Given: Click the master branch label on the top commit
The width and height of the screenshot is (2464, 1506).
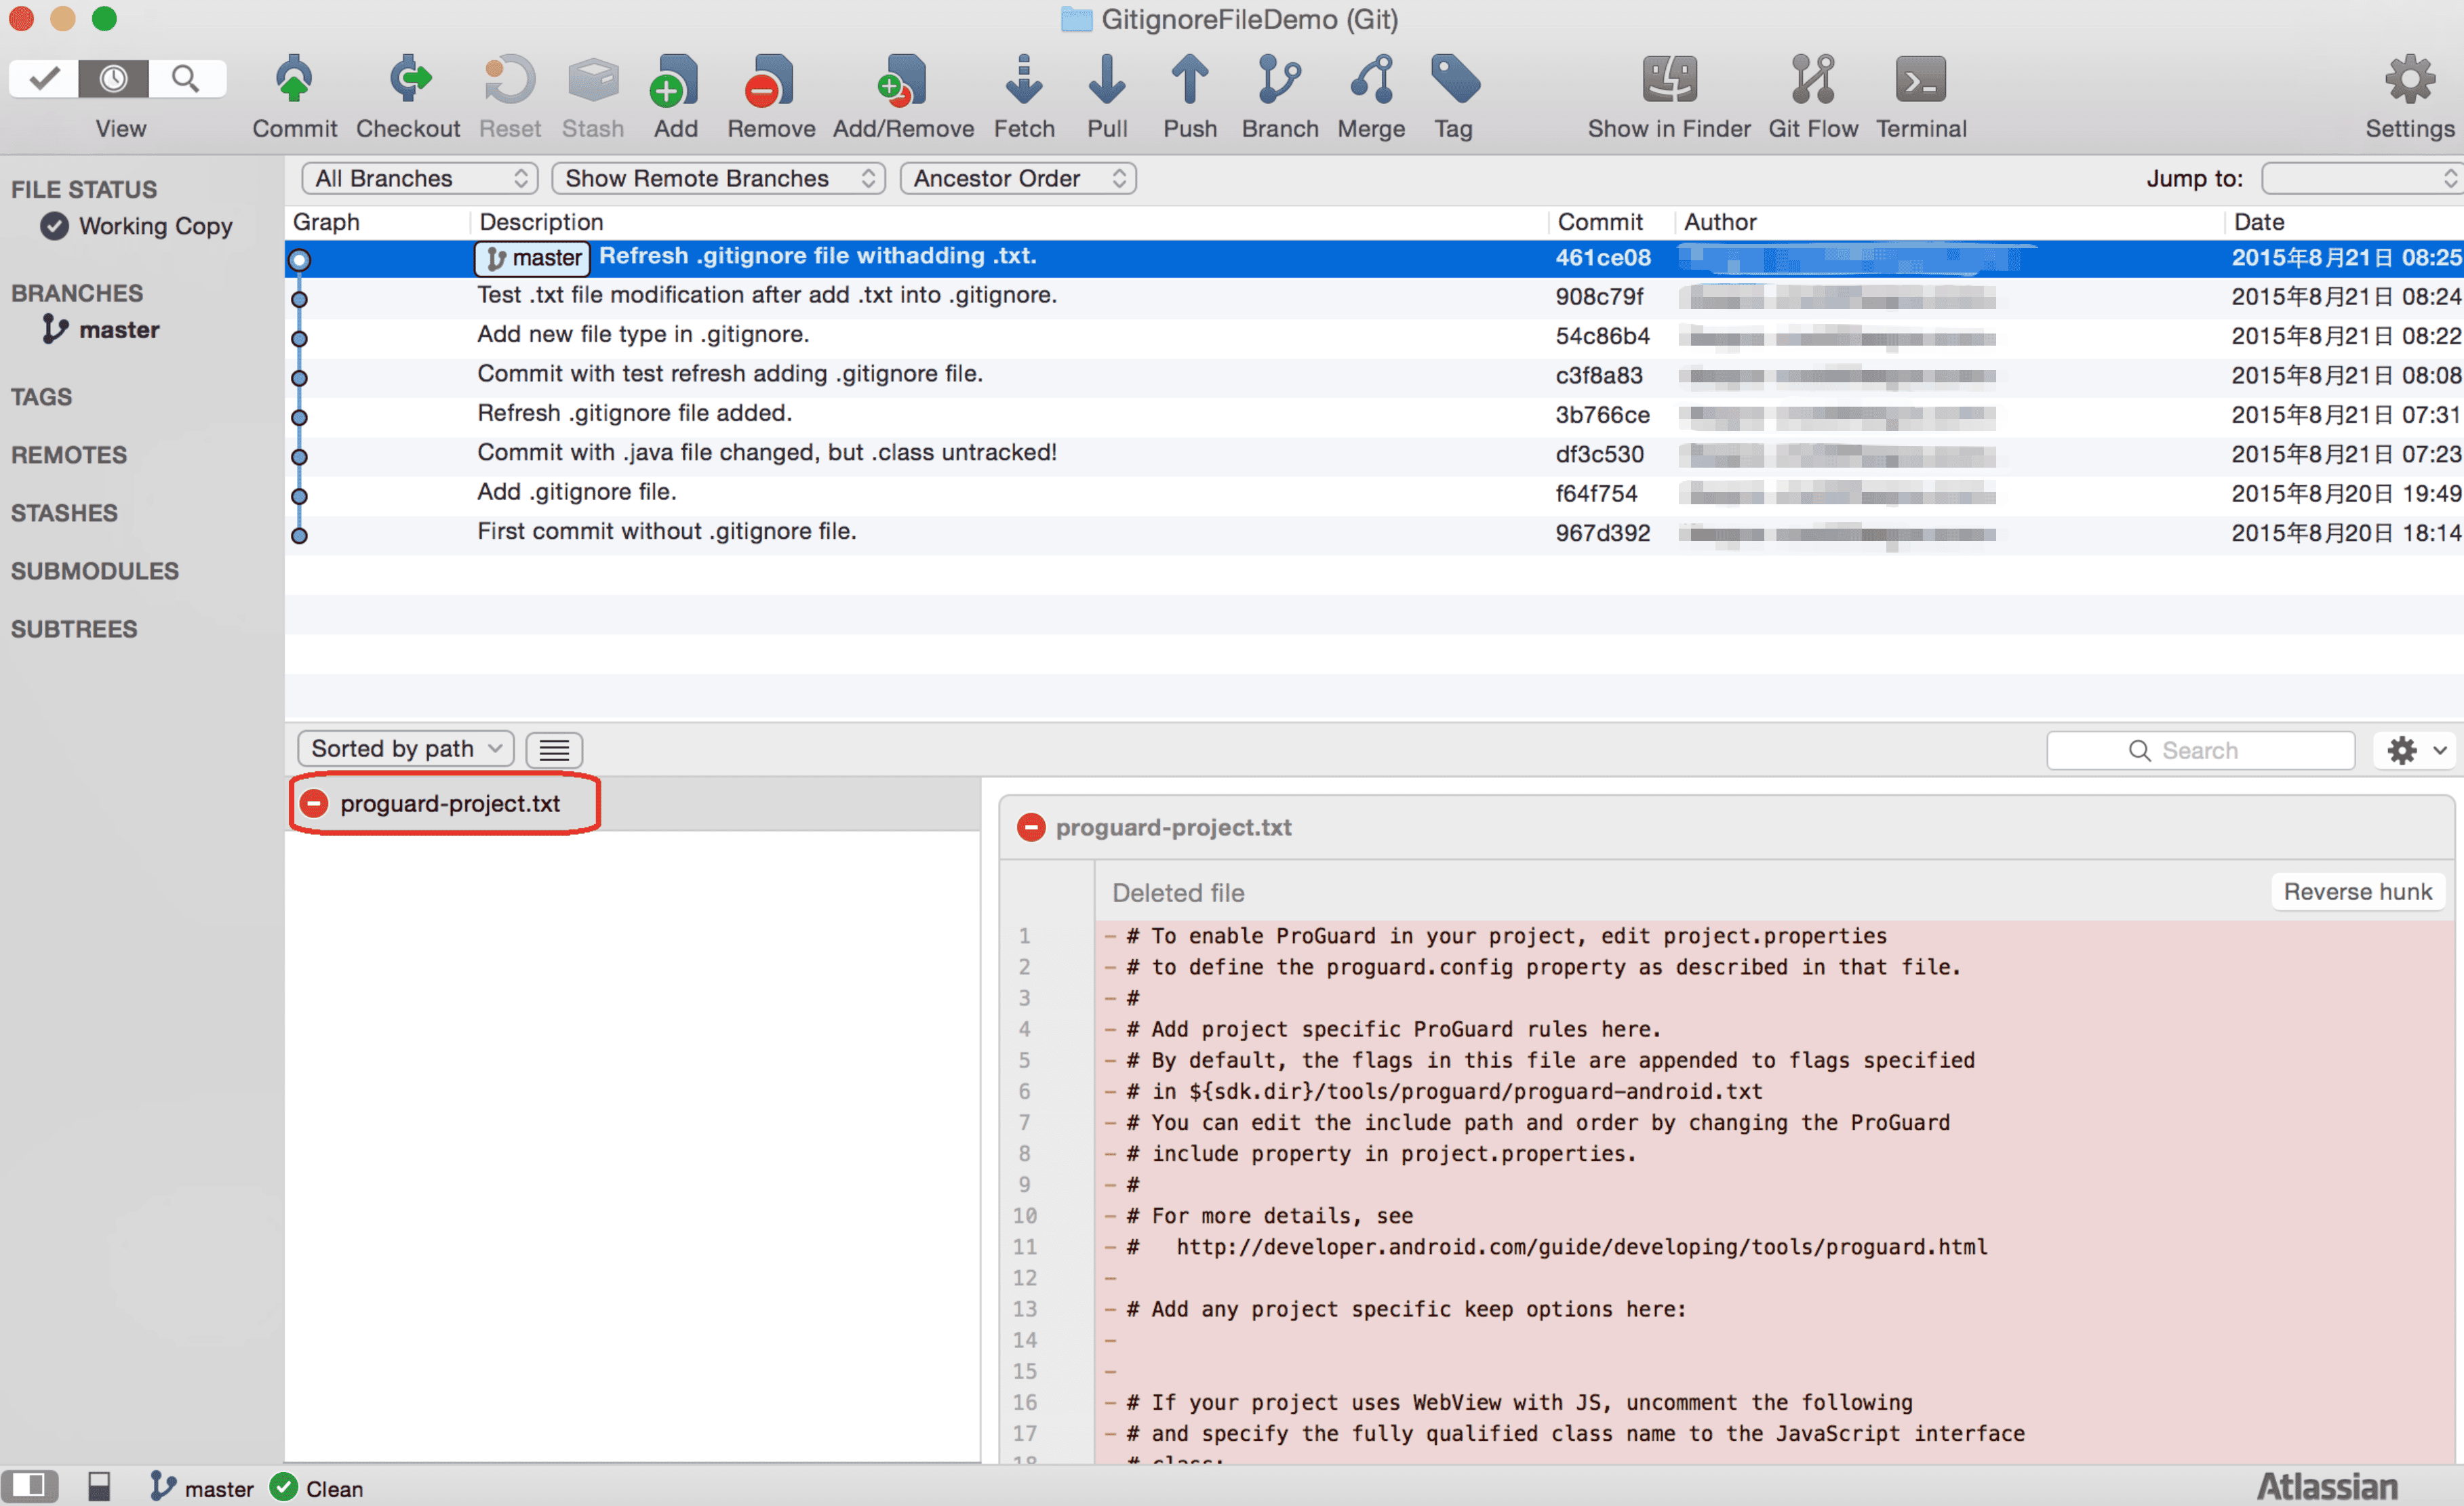Looking at the screenshot, I should coord(532,258).
